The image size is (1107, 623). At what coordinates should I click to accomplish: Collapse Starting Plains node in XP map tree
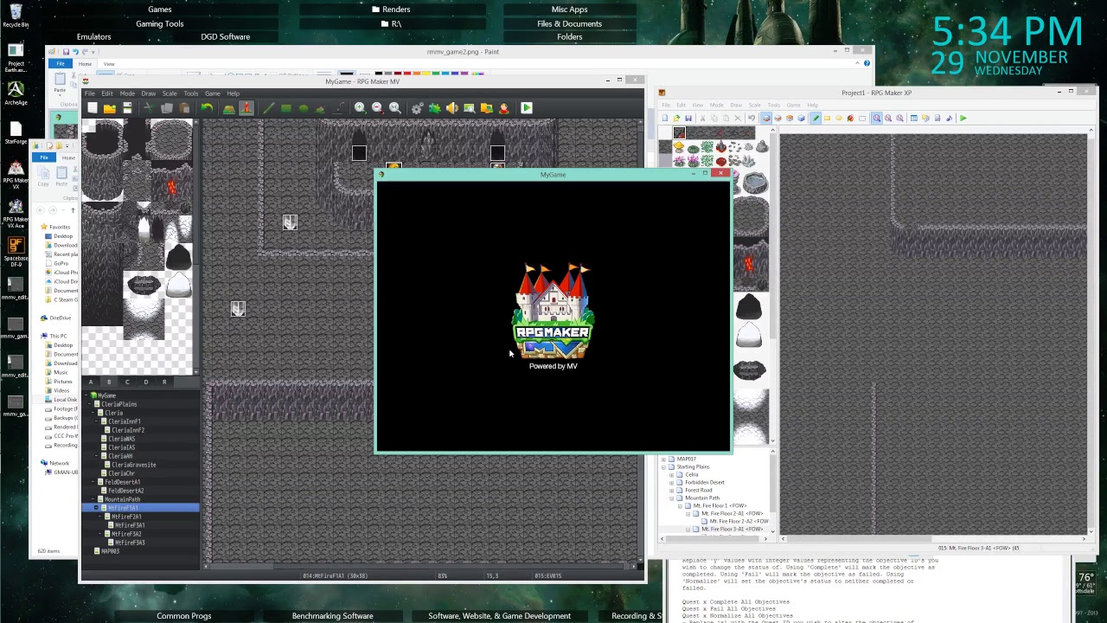(x=663, y=466)
